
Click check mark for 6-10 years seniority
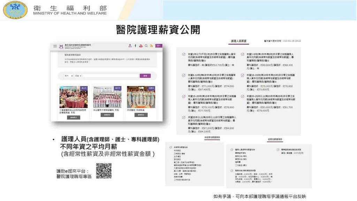click(184, 75)
